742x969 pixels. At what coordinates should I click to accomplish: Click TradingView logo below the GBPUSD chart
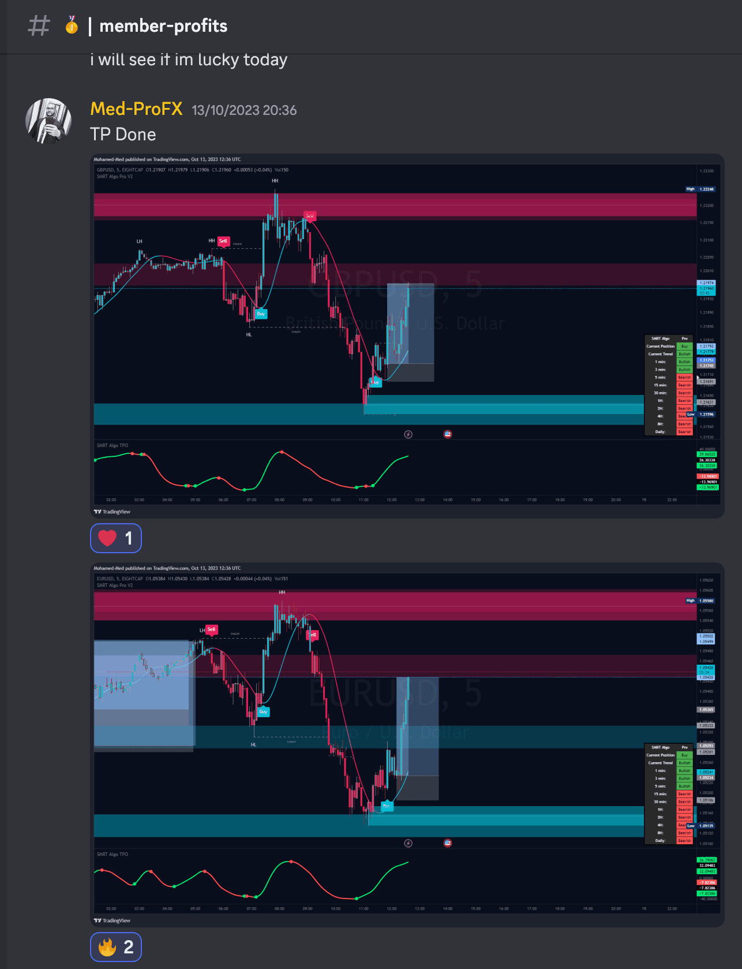pyautogui.click(x=113, y=512)
